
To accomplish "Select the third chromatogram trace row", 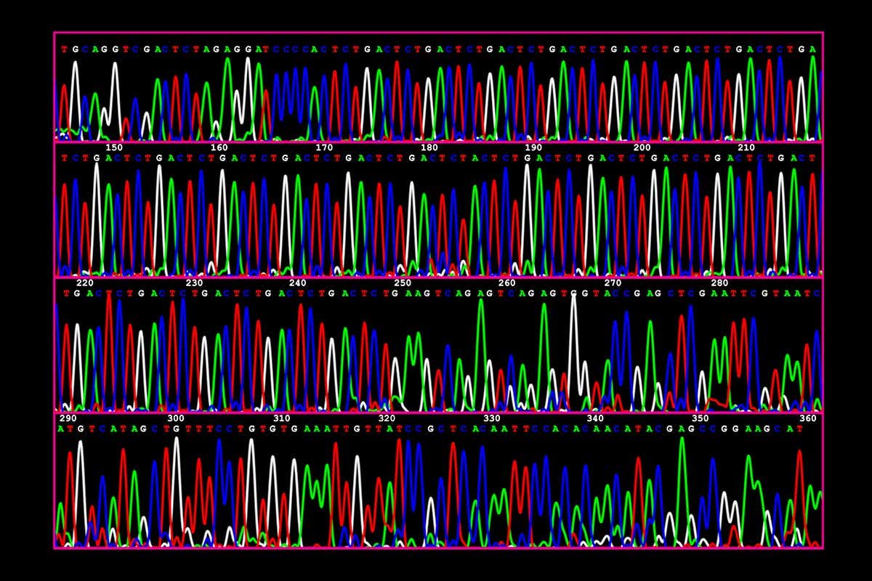I will [436, 349].
